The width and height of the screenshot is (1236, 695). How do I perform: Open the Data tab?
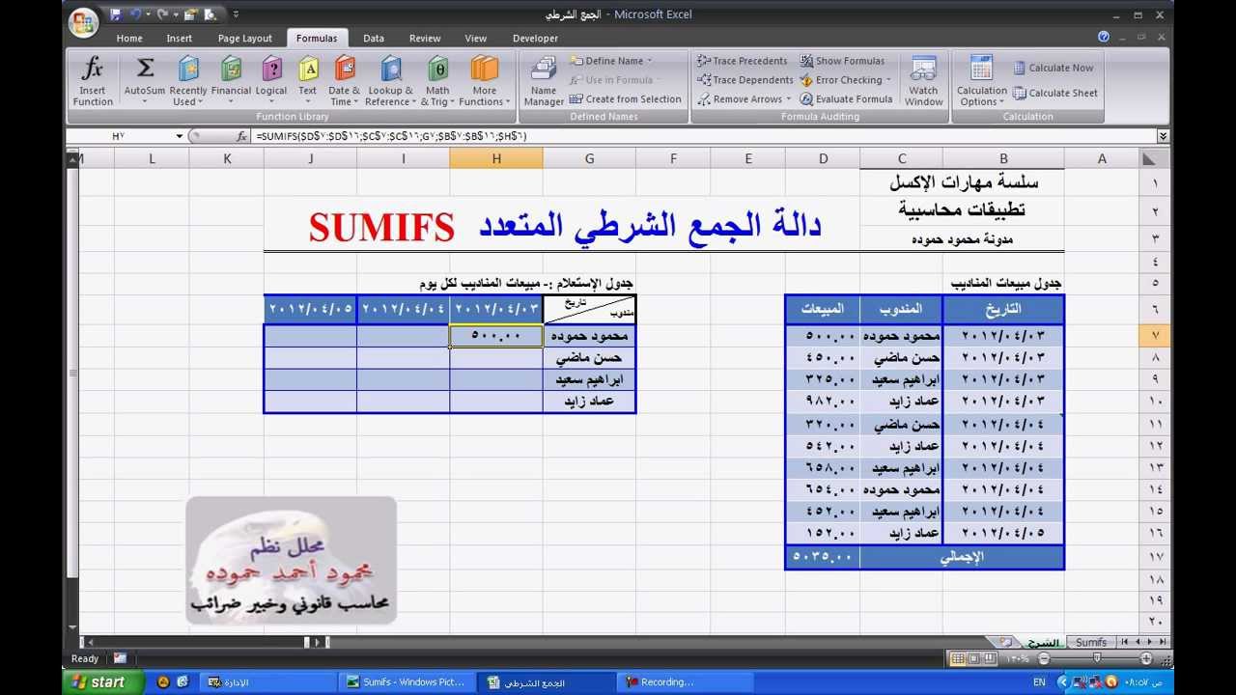(x=374, y=39)
